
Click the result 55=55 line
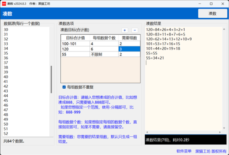[152, 53]
